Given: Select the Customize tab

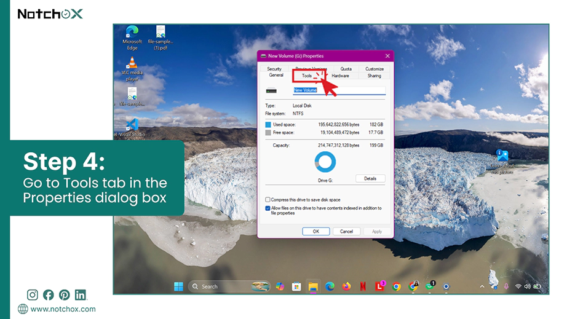Looking at the screenshot, I should (375, 69).
